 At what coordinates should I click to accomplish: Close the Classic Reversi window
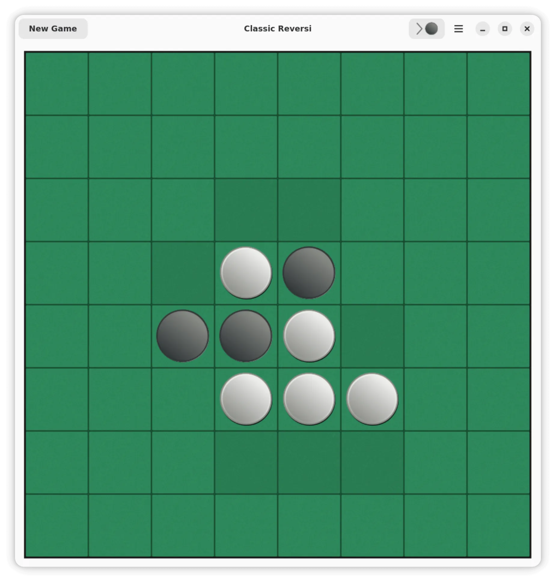pyautogui.click(x=527, y=29)
